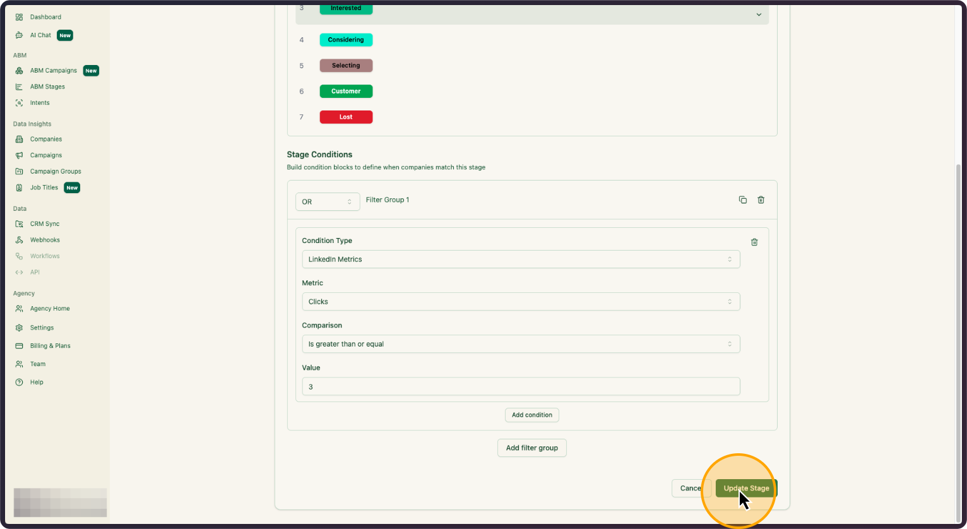Delete Filter Group 1 with the trash icon
This screenshot has height=529, width=967.
coord(761,199)
